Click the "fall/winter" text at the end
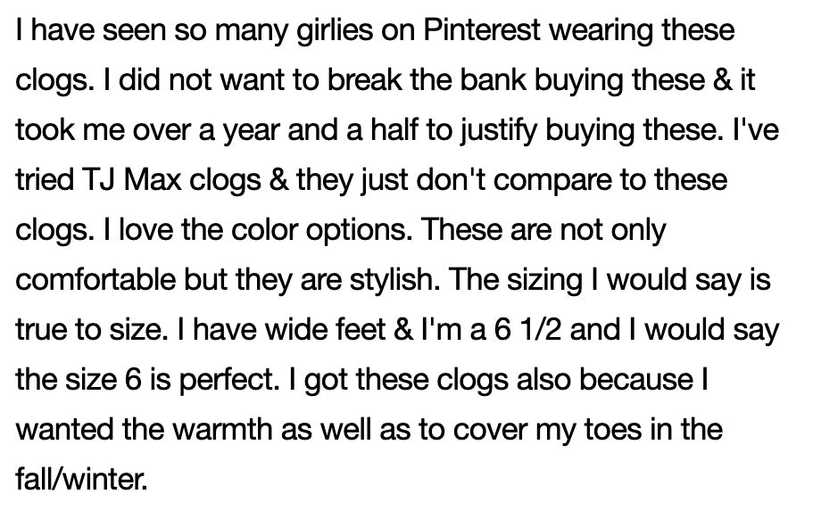Screen dimensions: 821x519 pyautogui.click(x=79, y=481)
